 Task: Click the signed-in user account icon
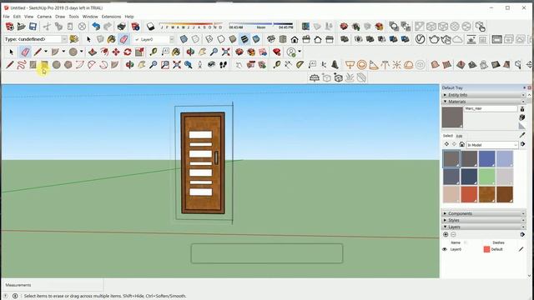(x=291, y=52)
